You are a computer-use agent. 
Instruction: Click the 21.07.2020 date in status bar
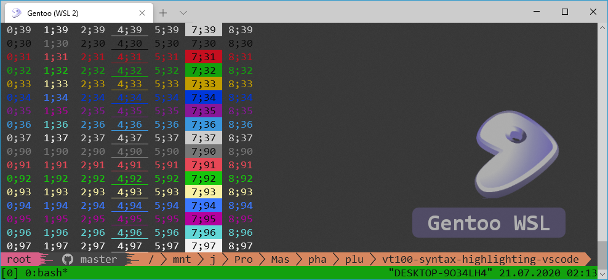tap(530, 273)
